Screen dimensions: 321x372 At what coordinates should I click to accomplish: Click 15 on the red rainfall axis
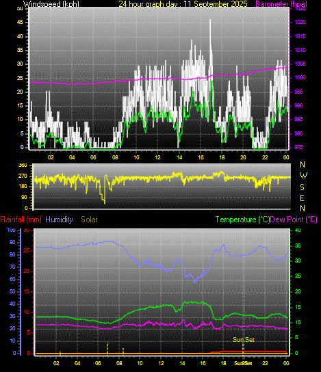click(x=27, y=291)
